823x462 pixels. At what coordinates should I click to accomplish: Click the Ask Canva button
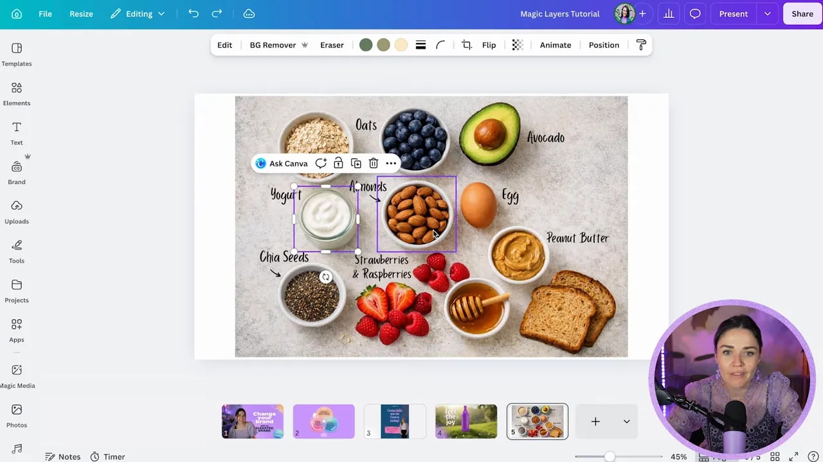282,164
